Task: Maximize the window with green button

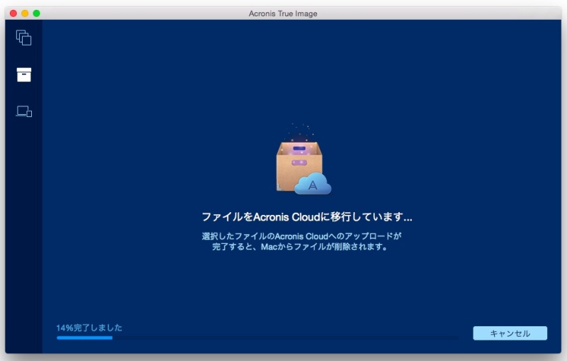Action: 37,13
